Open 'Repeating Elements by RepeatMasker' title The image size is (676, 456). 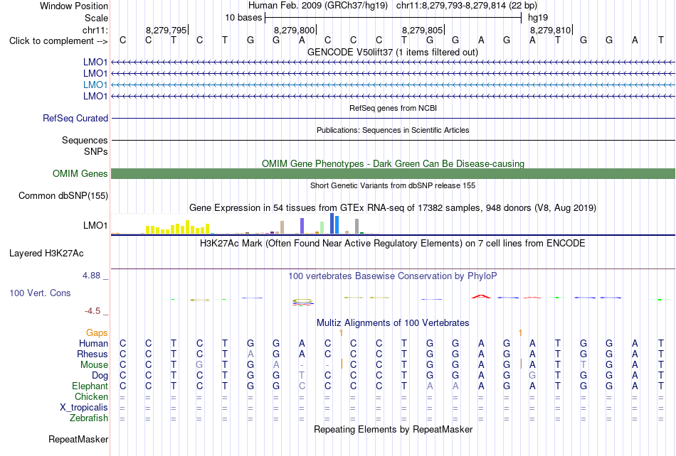tap(394, 429)
